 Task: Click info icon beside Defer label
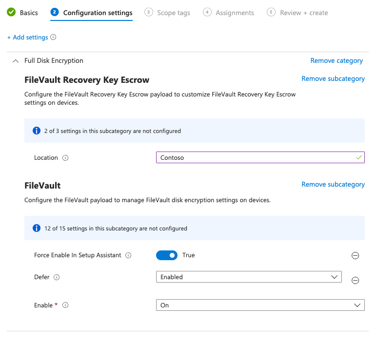pyautogui.click(x=57, y=277)
